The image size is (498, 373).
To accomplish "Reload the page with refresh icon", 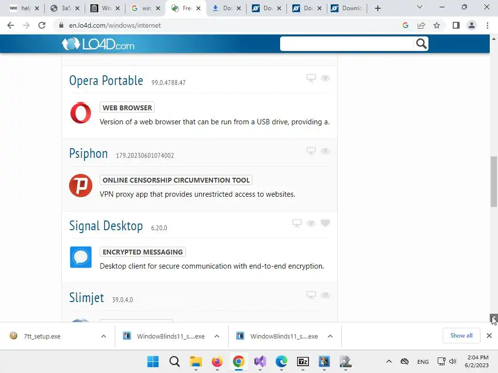I will 42,25.
